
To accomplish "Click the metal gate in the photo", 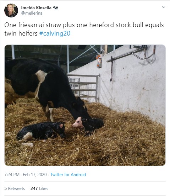I will [84, 87].
